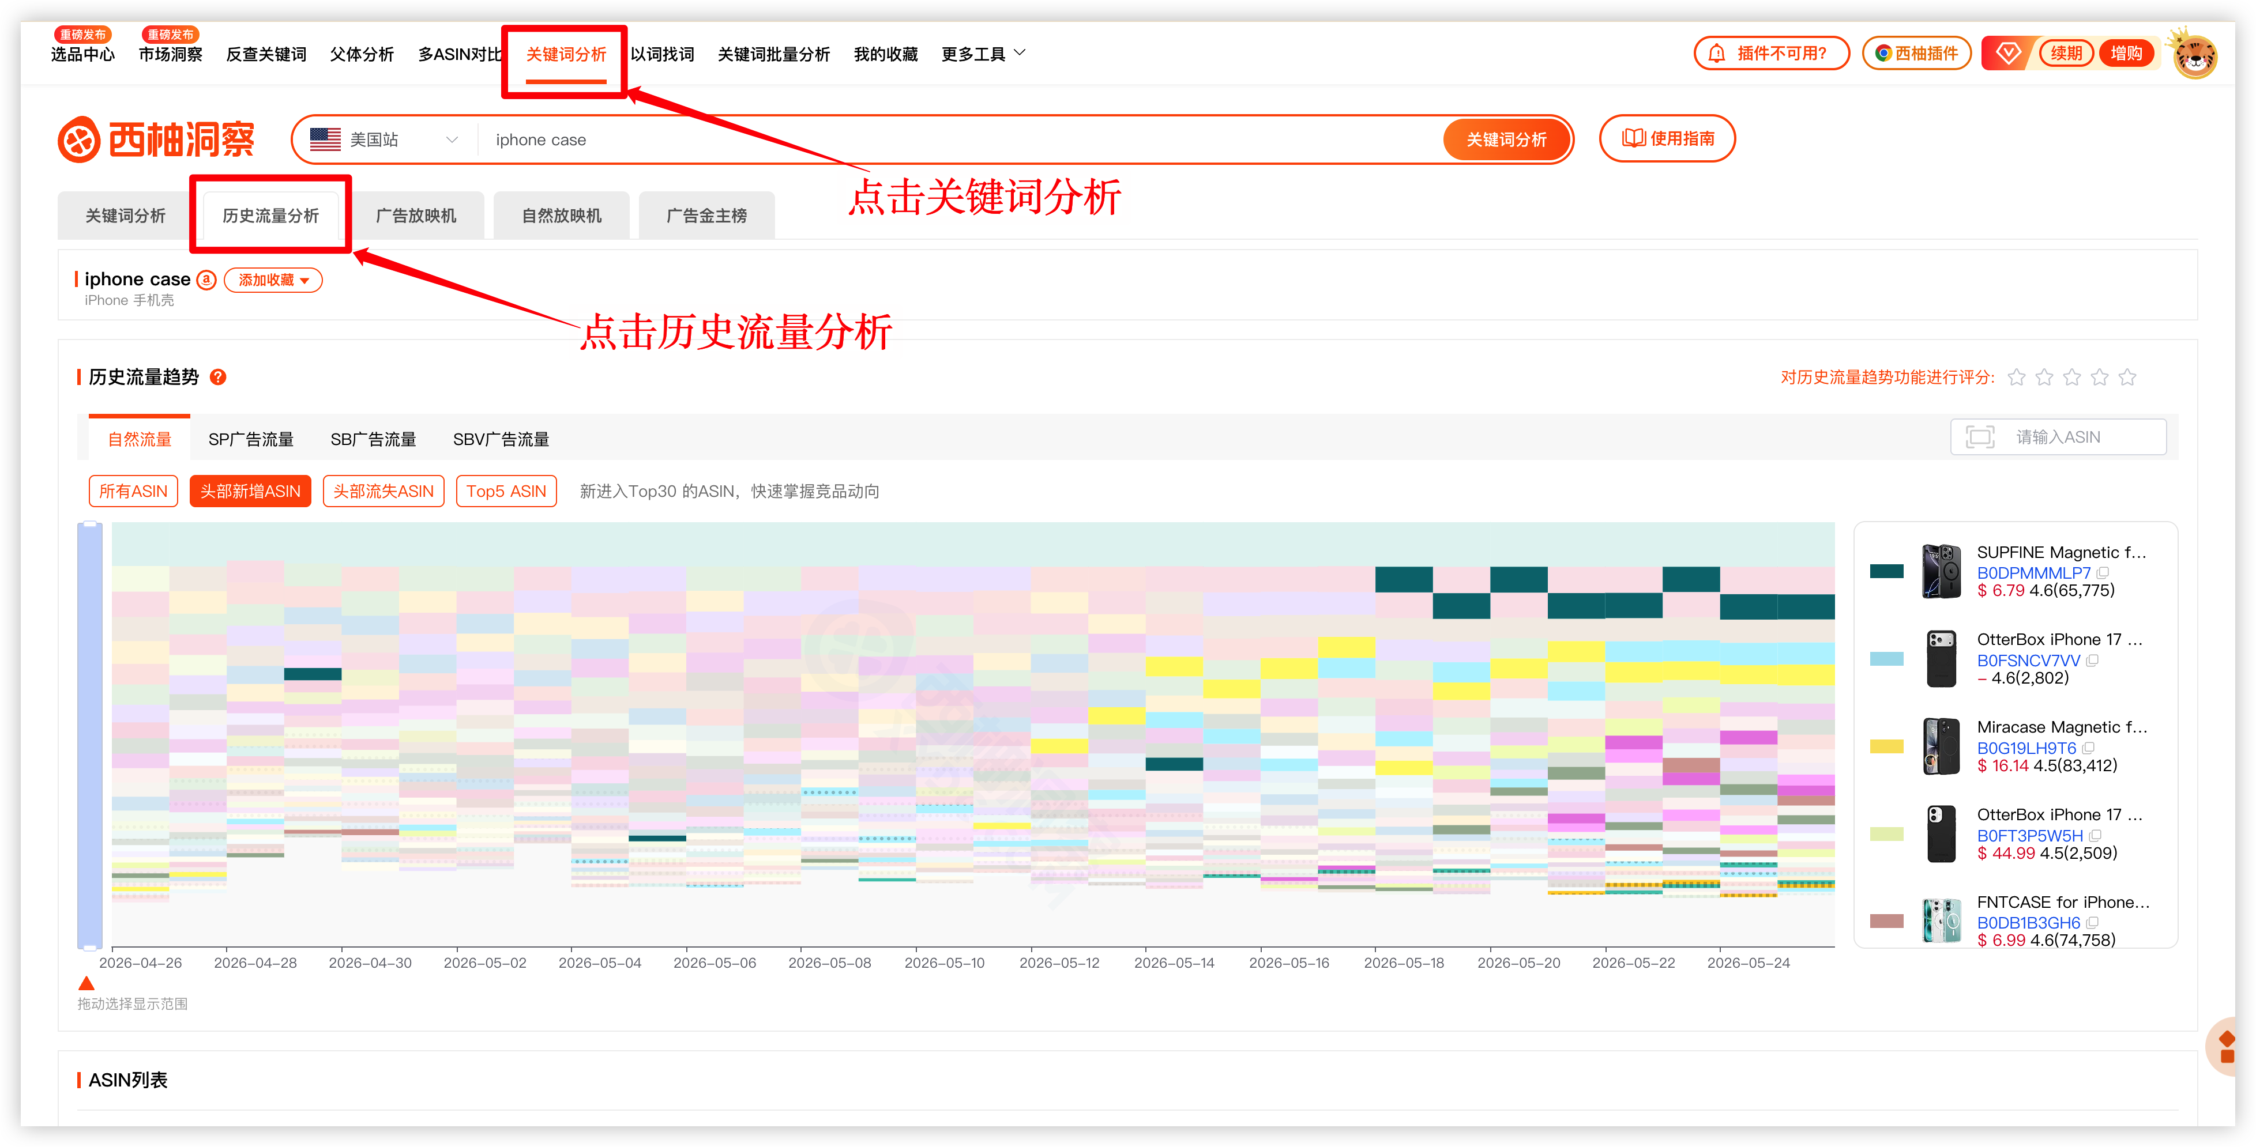The height and width of the screenshot is (1147, 2256).
Task: Open 市场洞察 in top navigation
Action: [x=170, y=54]
